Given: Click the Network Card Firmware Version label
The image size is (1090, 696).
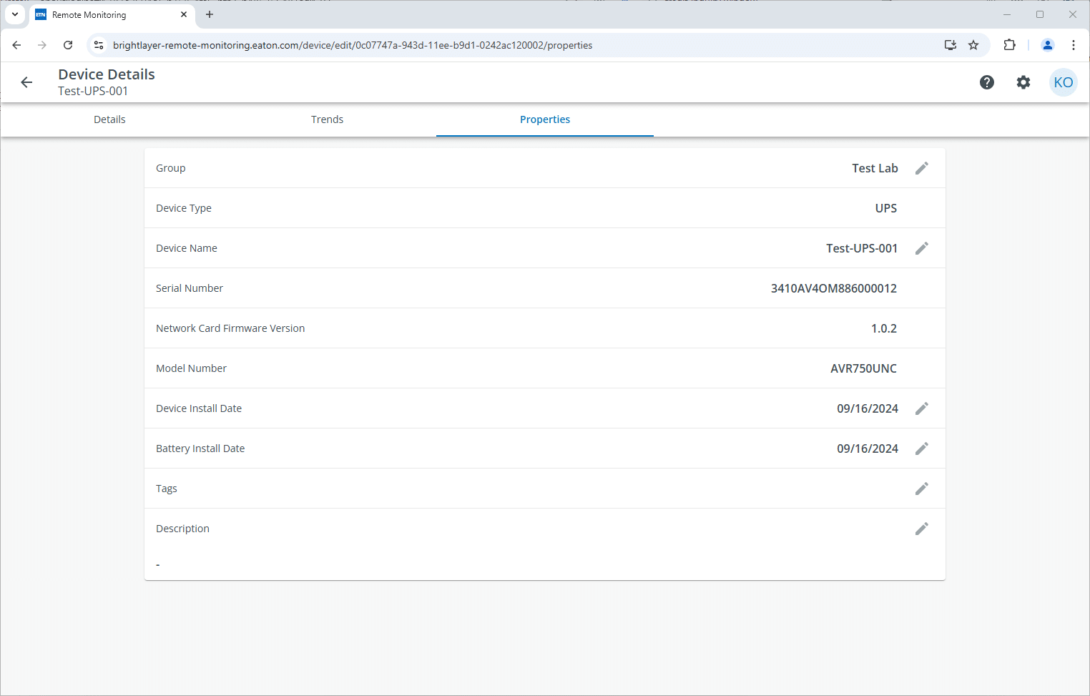Looking at the screenshot, I should (x=230, y=328).
